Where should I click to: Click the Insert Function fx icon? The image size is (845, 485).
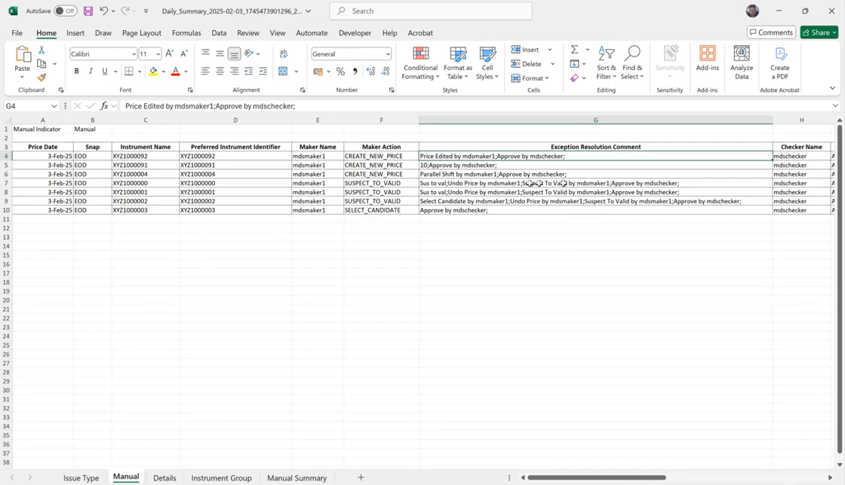click(x=104, y=106)
